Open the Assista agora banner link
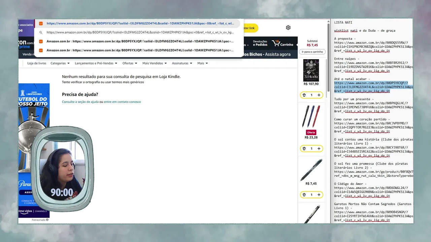Viewport: 431px width, 242px height. tap(278, 54)
